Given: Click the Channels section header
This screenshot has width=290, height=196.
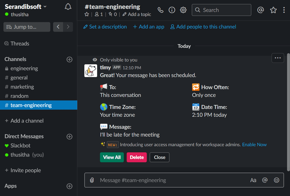Looking at the screenshot, I should click(x=15, y=59).
